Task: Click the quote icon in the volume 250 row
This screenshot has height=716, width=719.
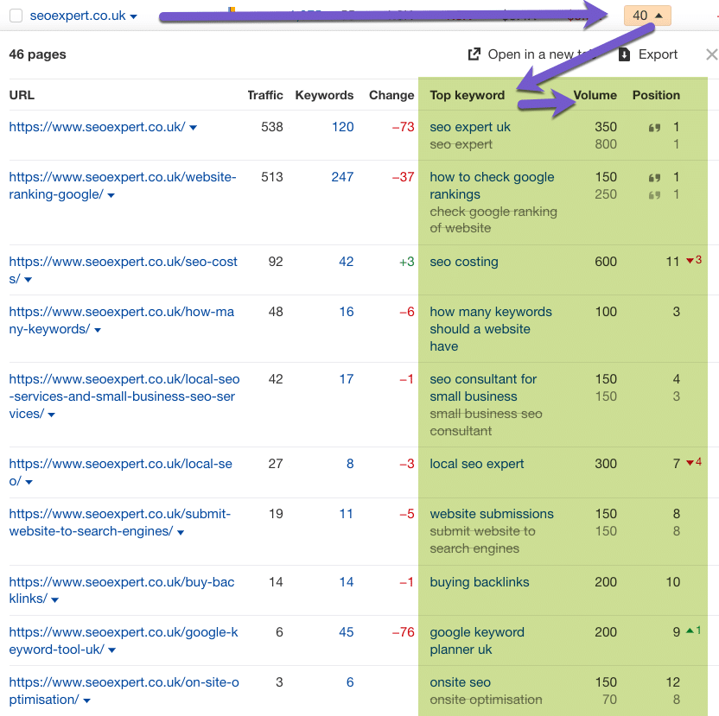Action: [x=655, y=195]
